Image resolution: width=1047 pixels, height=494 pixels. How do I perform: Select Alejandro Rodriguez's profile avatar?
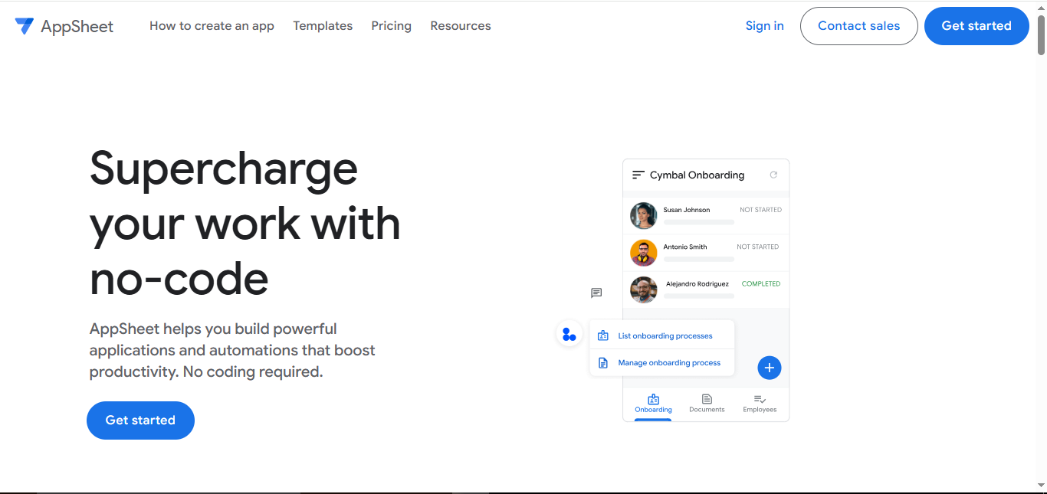point(643,290)
